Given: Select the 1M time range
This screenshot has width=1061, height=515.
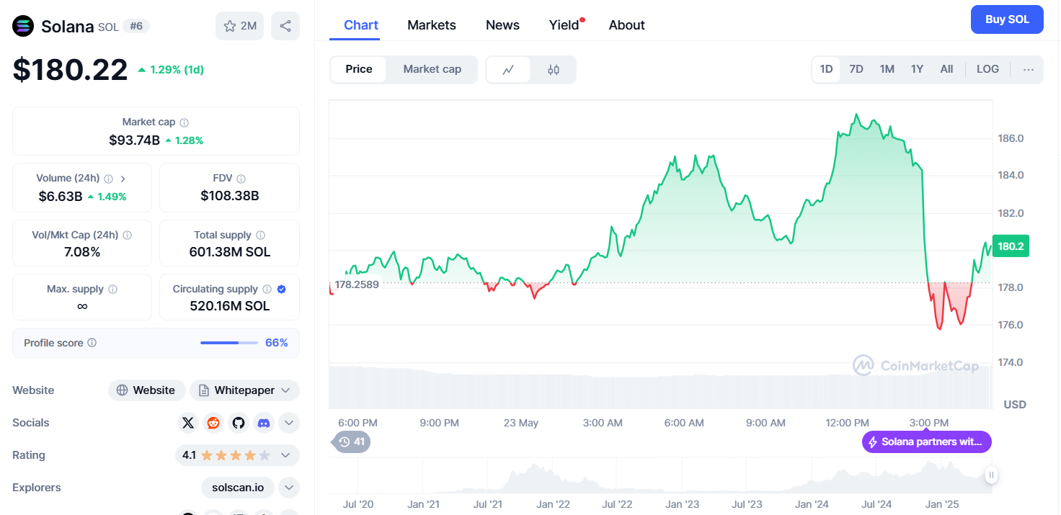Looking at the screenshot, I should [887, 70].
